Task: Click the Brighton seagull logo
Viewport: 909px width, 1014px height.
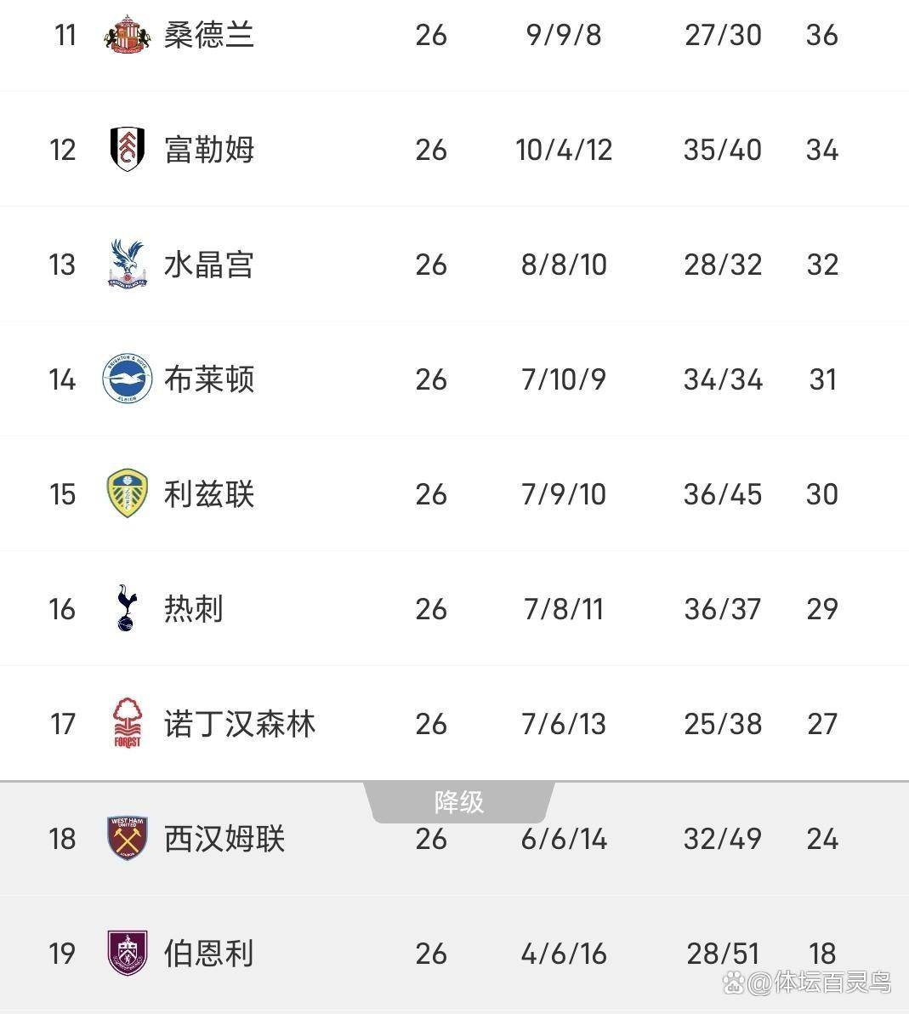Action: 128,379
